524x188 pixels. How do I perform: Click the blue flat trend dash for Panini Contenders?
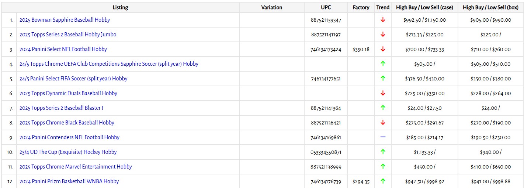tap(383, 137)
